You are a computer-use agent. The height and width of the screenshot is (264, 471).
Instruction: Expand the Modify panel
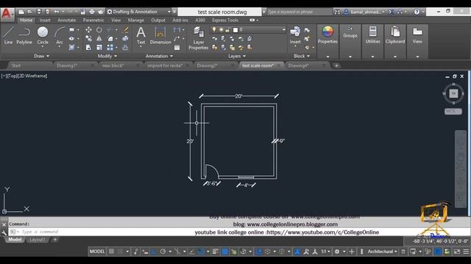(x=107, y=56)
